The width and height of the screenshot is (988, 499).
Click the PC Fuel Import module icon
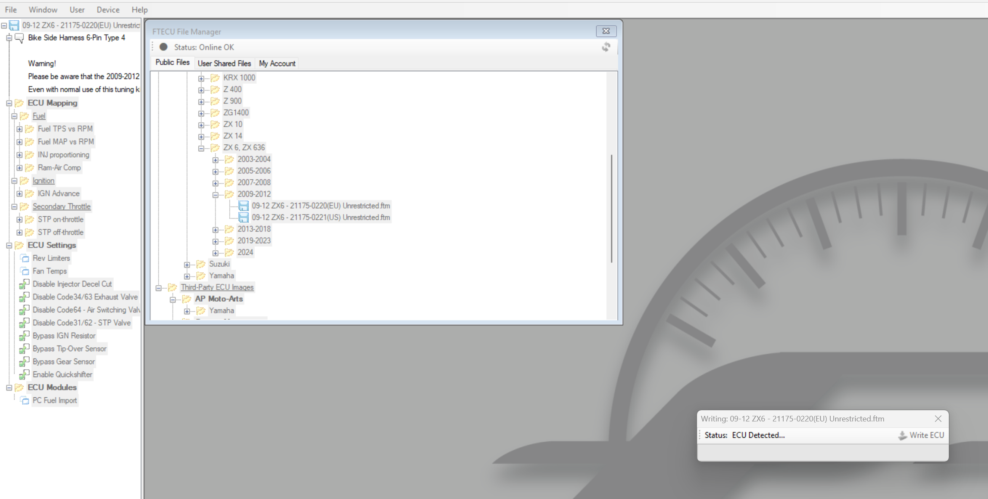[x=25, y=401]
